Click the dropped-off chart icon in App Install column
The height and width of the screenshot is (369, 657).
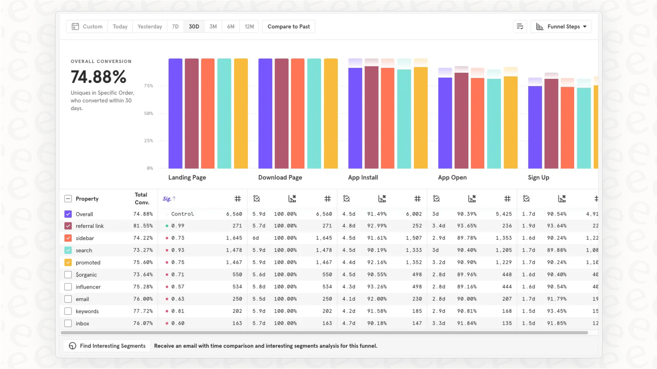pos(382,199)
